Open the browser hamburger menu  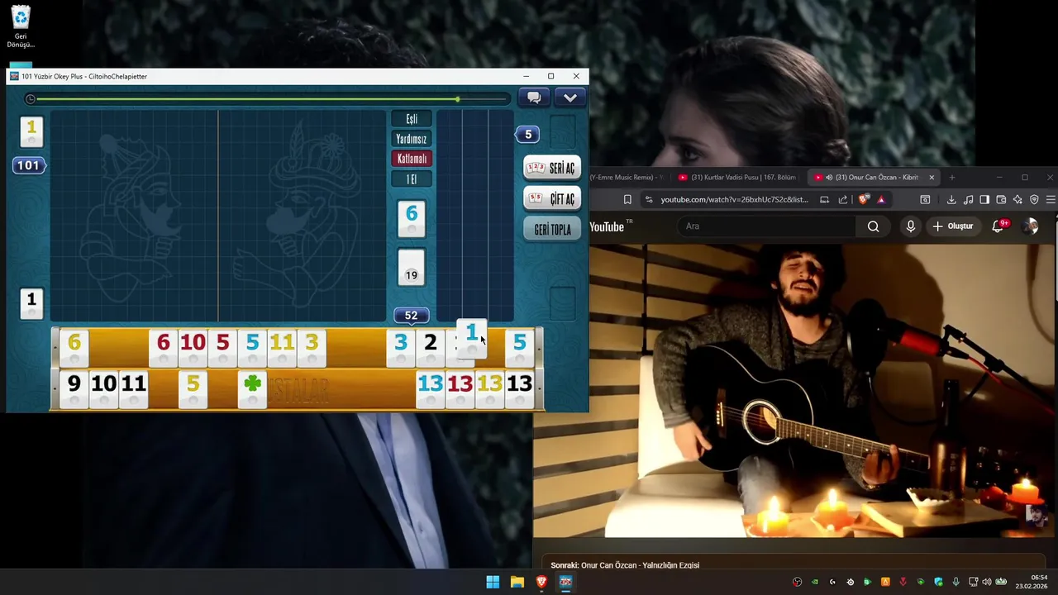pyautogui.click(x=1051, y=199)
